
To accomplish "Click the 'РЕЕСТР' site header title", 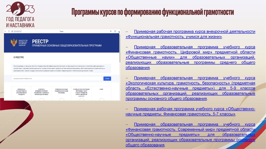I will click(x=40, y=41).
